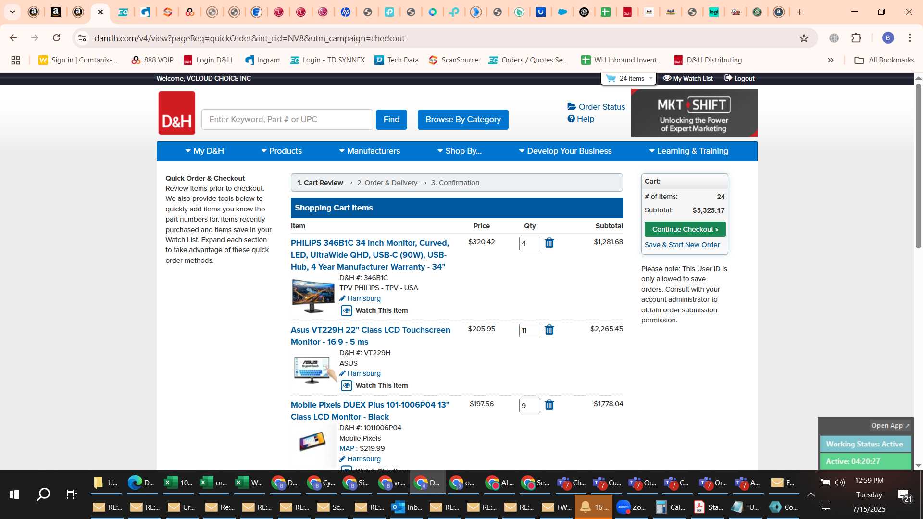The image size is (923, 519).
Task: Focus the keyword search input field
Action: point(287,120)
